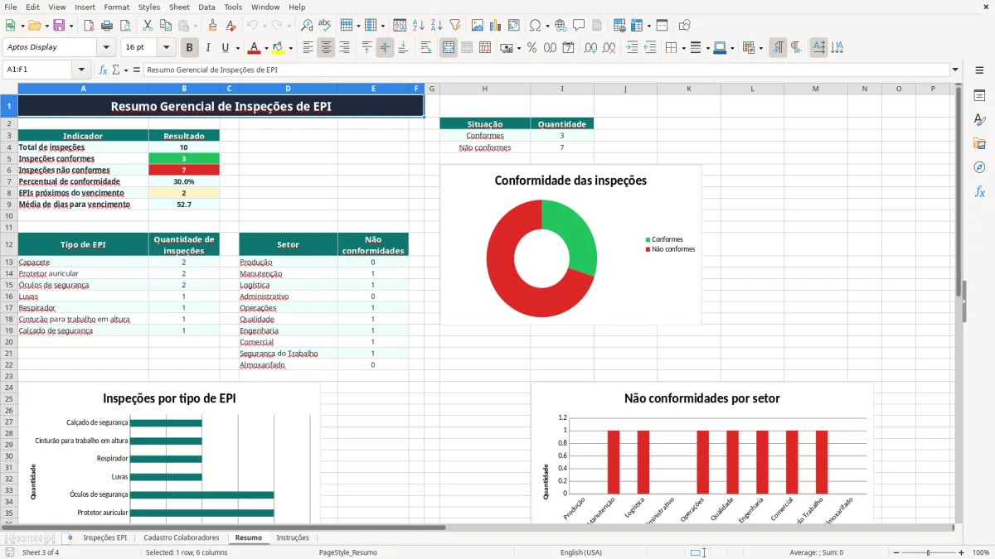This screenshot has height=559, width=995.
Task: Open the Borders dropdown arrow
Action: (682, 48)
